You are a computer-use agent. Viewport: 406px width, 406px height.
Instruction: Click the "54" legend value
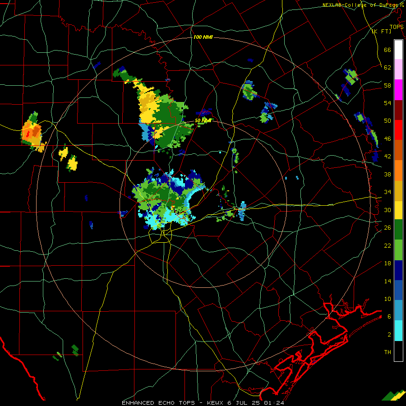[388, 103]
